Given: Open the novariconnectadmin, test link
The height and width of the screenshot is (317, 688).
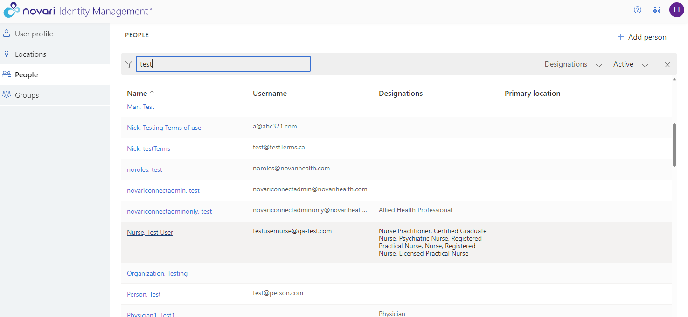Looking at the screenshot, I should (163, 190).
